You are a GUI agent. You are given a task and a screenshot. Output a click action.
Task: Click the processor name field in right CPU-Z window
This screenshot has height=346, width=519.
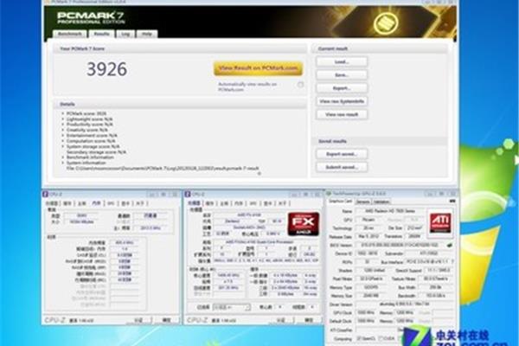(249, 215)
